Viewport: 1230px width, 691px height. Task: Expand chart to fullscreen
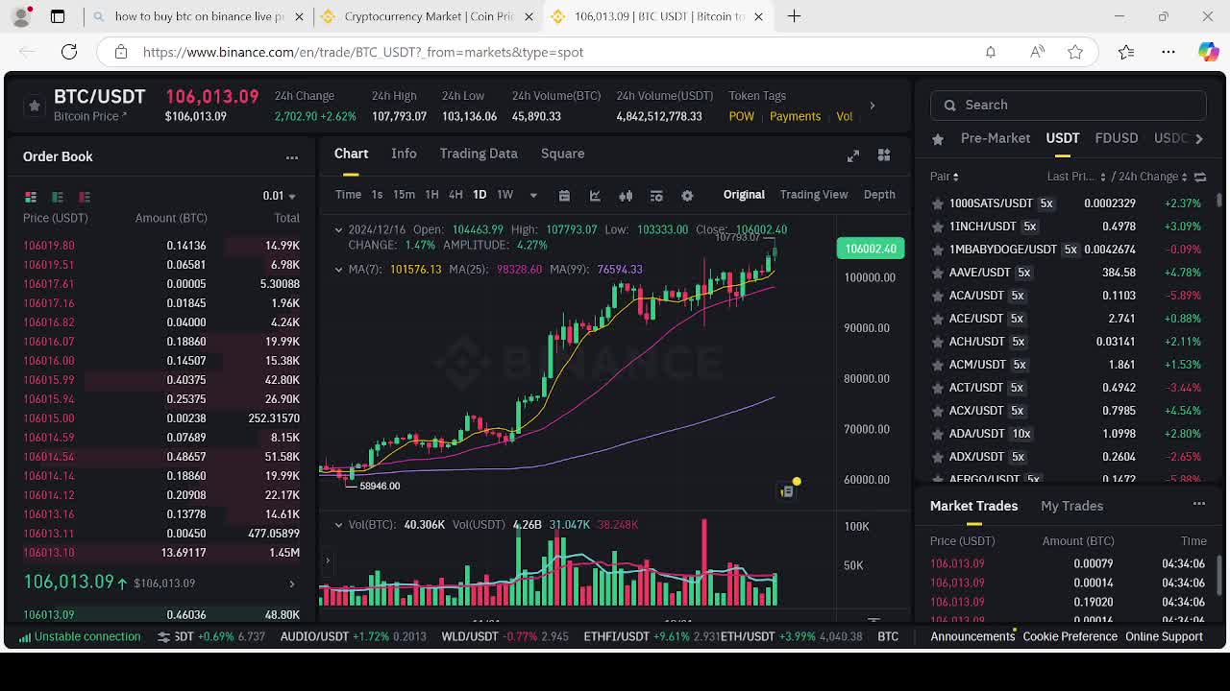852,155
